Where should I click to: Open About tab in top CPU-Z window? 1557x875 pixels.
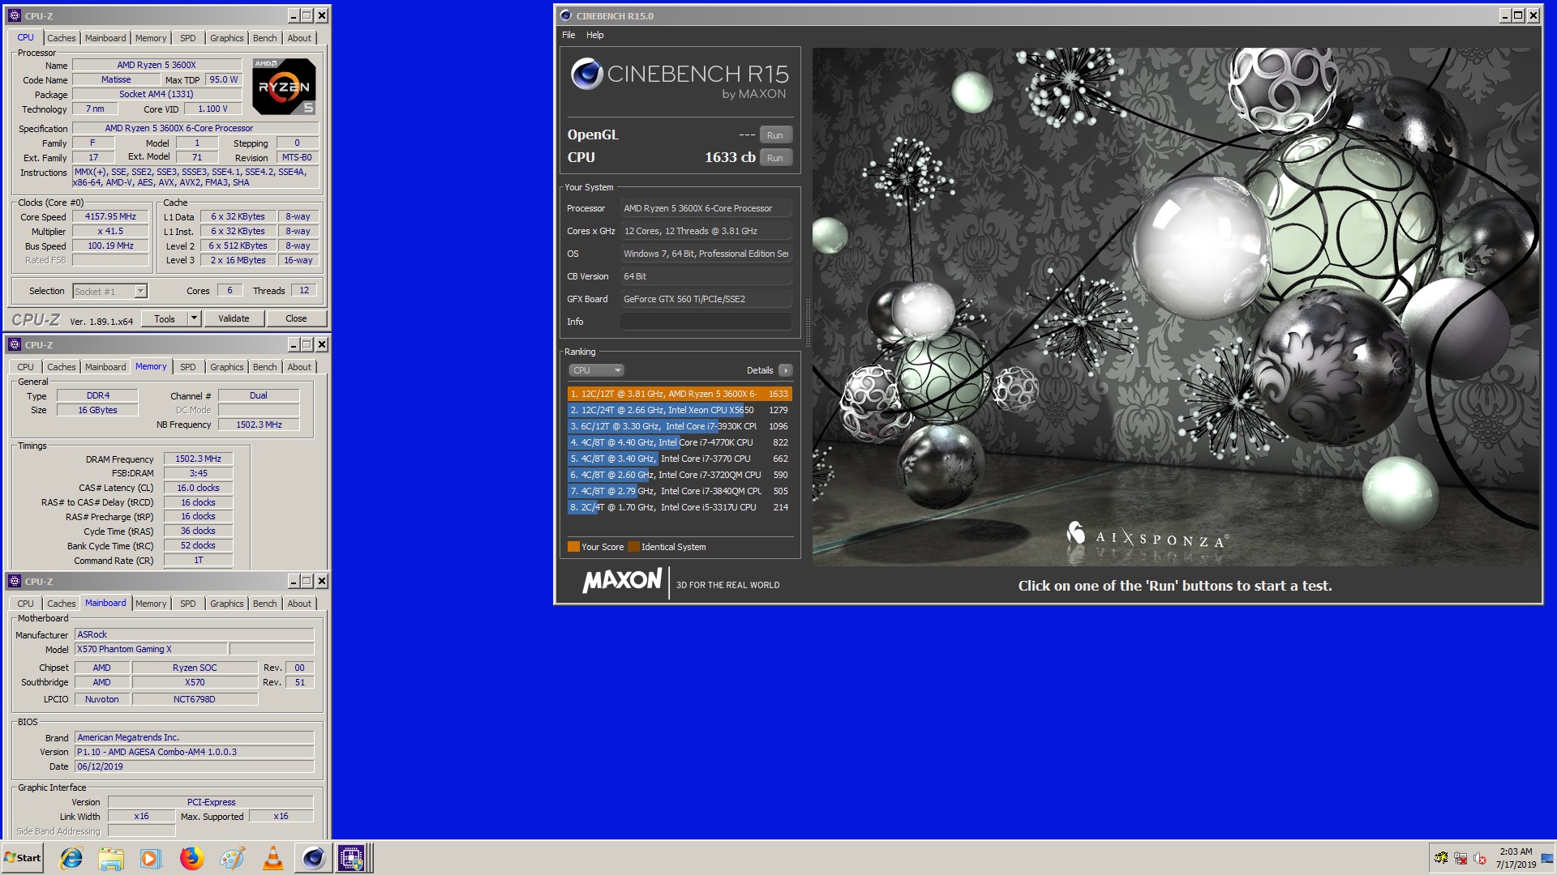pyautogui.click(x=299, y=38)
